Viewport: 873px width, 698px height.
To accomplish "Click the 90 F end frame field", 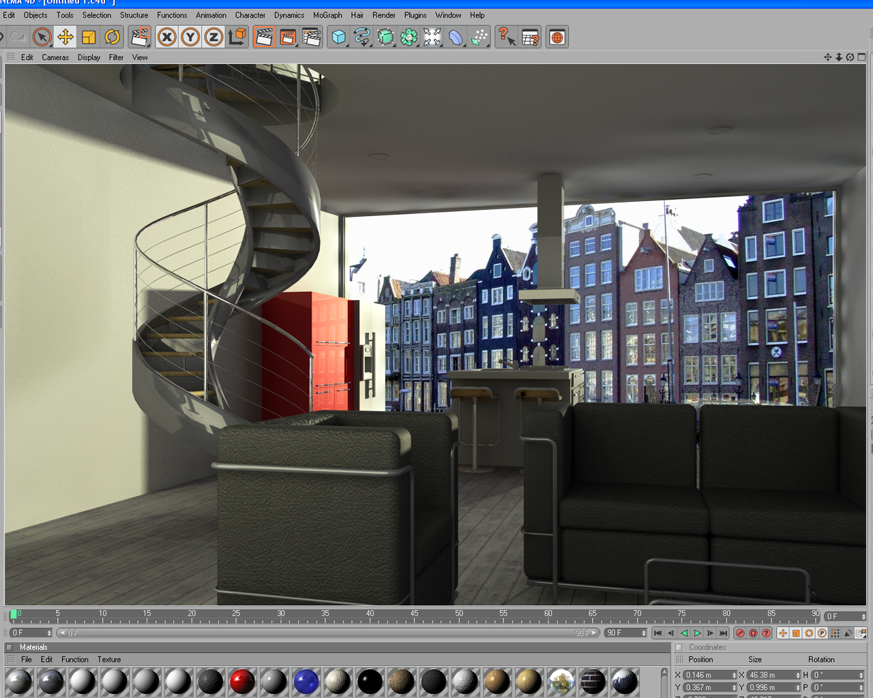I will tap(625, 633).
